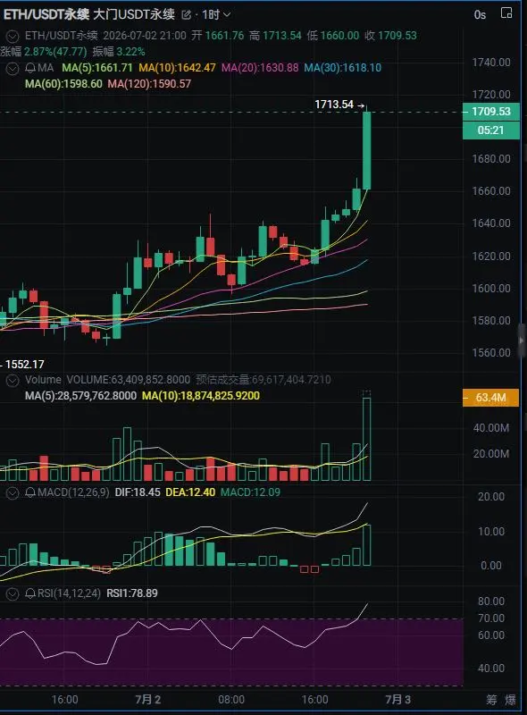This screenshot has height=715, width=527.
Task: Select the MA(30):1618.10 label
Action: pos(342,68)
